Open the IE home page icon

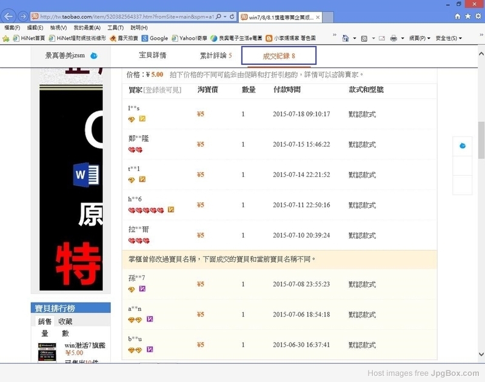(x=457, y=16)
